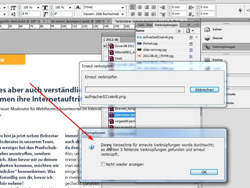Click the left indent value stepper

click(169, 7)
